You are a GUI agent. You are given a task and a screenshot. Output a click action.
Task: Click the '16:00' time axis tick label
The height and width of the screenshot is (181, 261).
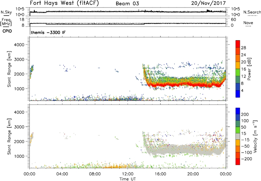point(160,174)
